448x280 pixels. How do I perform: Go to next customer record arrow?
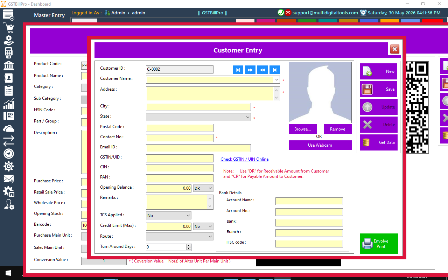[238, 70]
